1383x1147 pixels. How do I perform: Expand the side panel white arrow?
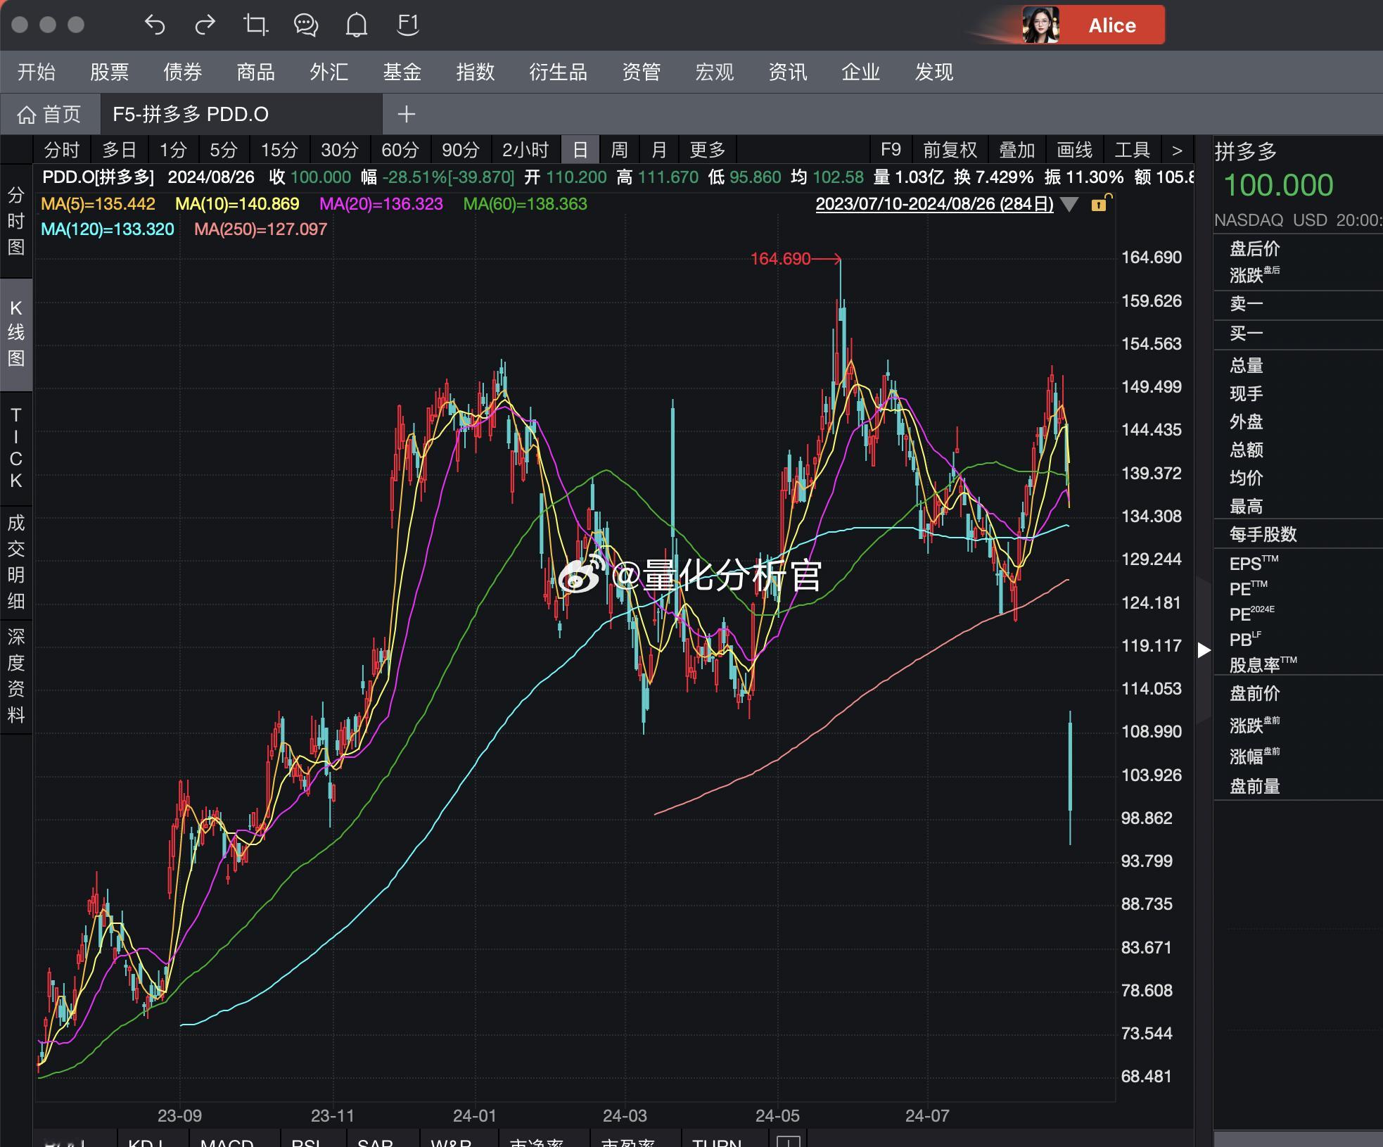click(x=1204, y=650)
